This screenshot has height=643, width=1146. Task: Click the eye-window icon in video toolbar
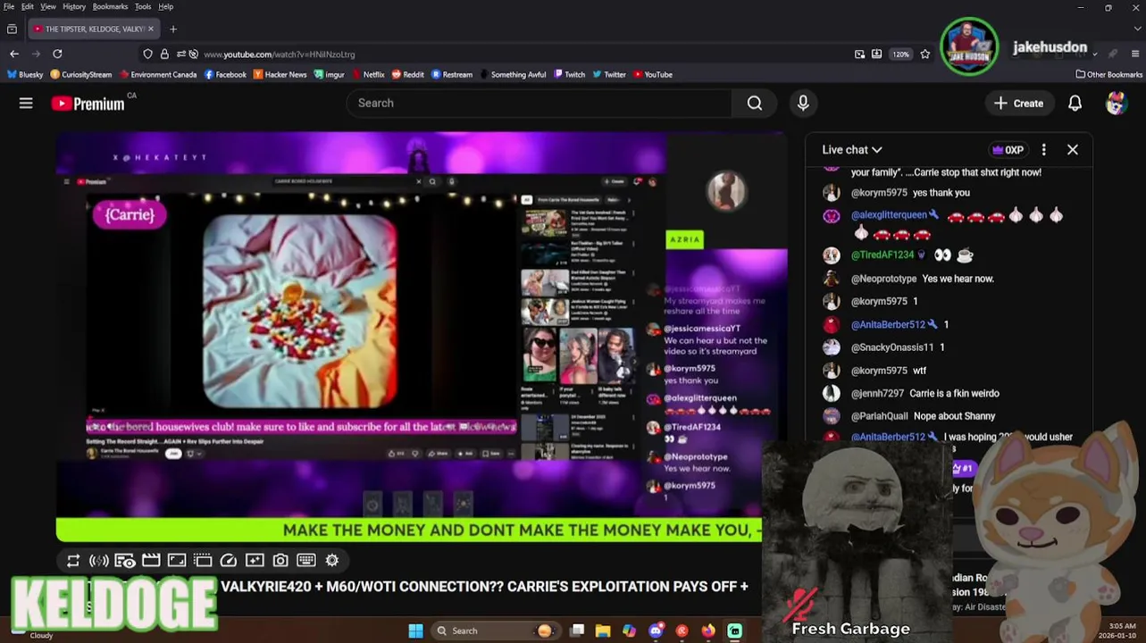click(x=125, y=561)
